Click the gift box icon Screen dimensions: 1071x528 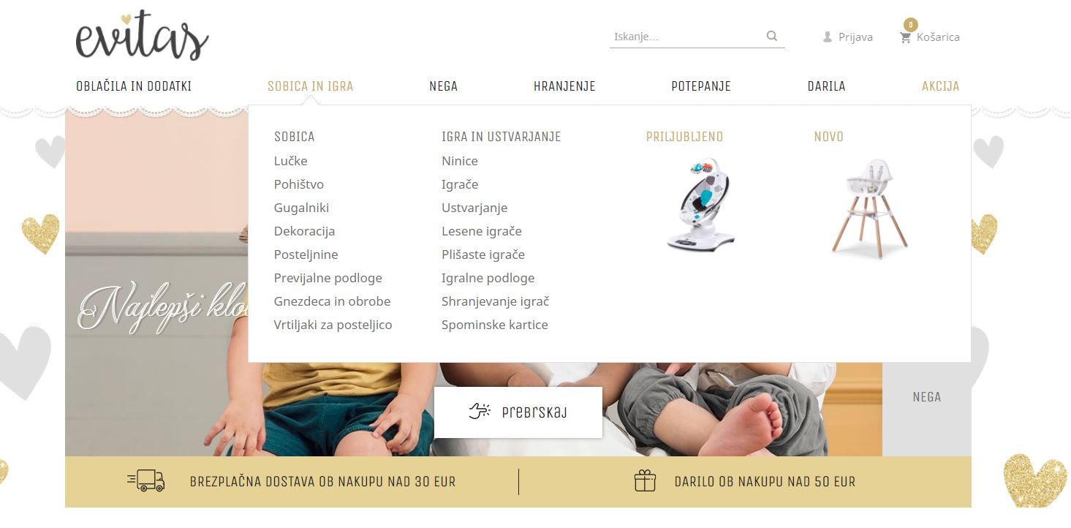(645, 480)
